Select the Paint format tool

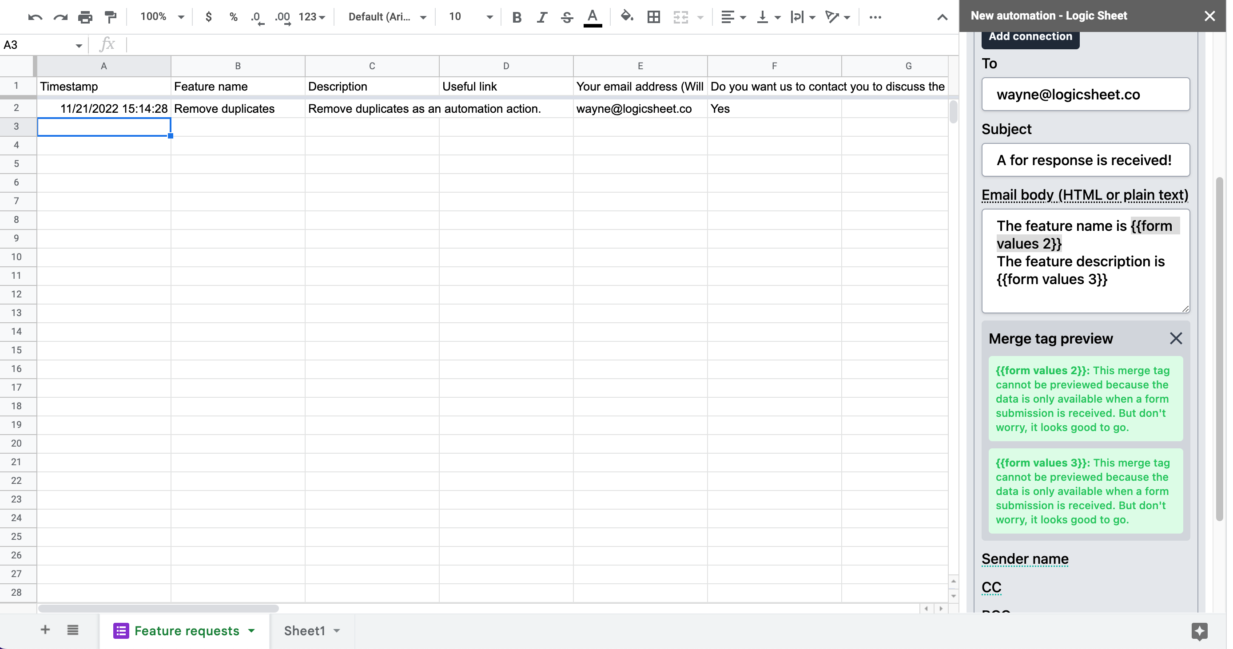111,17
